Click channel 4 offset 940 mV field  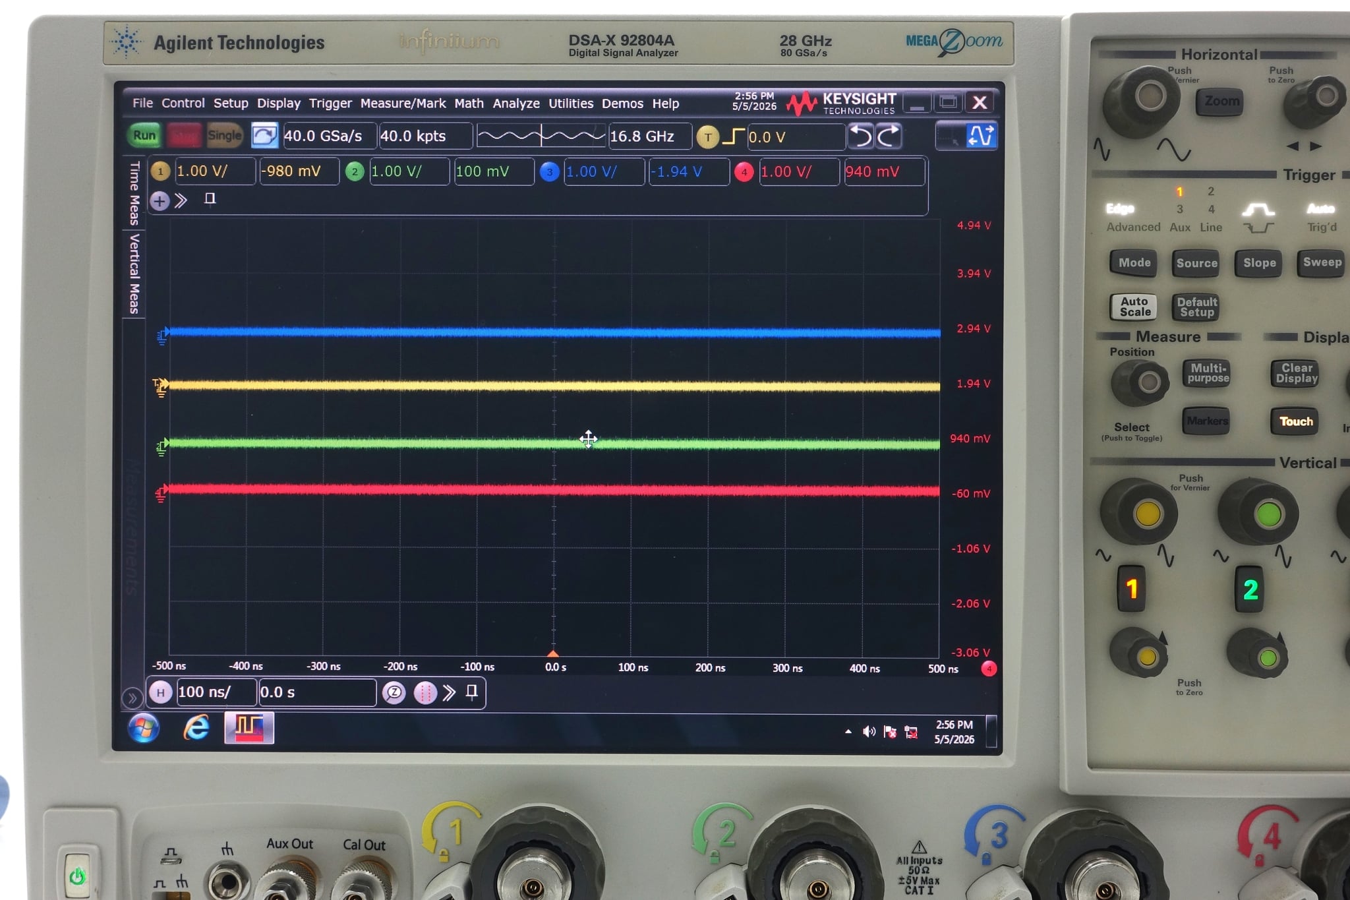[x=883, y=171]
